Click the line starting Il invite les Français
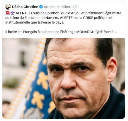The image size is (128, 121). point(61,32)
